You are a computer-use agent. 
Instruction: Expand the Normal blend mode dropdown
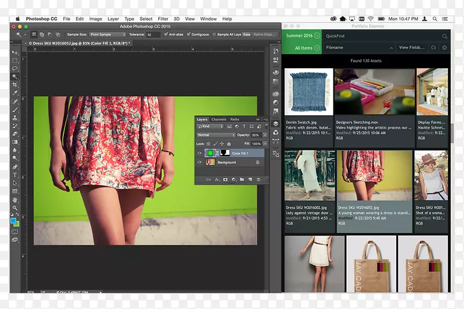(215, 135)
